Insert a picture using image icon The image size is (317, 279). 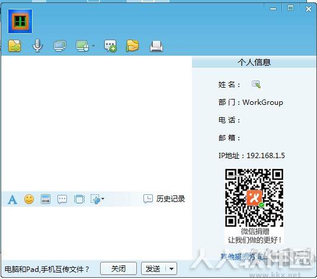46,199
